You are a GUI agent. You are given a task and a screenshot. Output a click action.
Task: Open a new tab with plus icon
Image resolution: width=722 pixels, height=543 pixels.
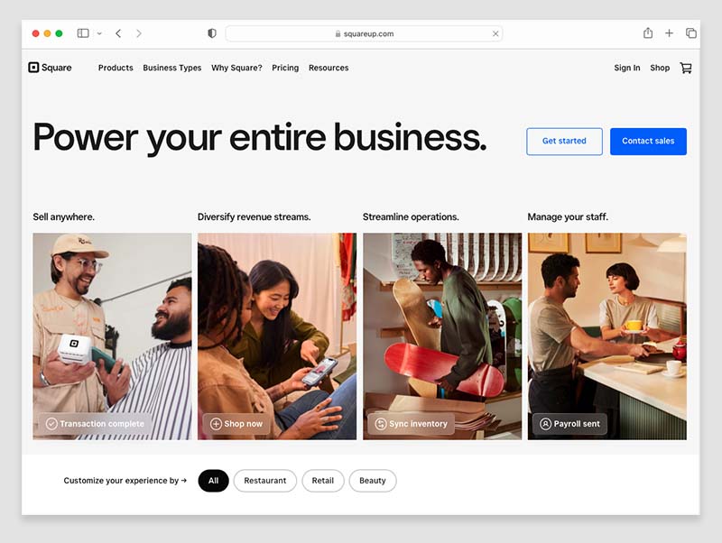point(669,33)
